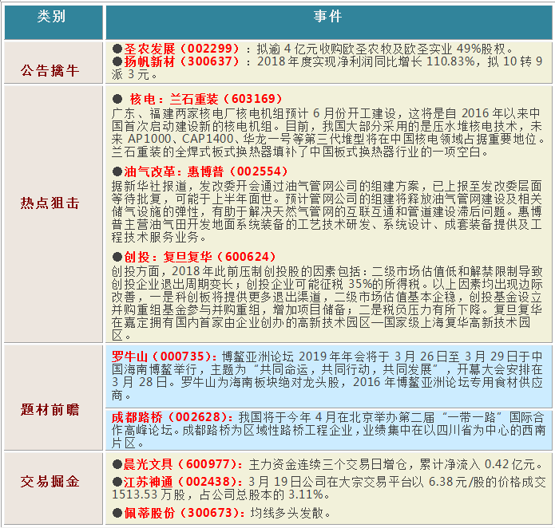
Task: Click the line starting 据新华社报道
Action: pyautogui.click(x=327, y=186)
